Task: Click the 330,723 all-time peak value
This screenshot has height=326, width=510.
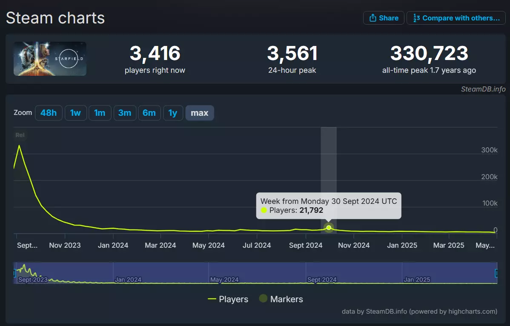Action: point(429,53)
